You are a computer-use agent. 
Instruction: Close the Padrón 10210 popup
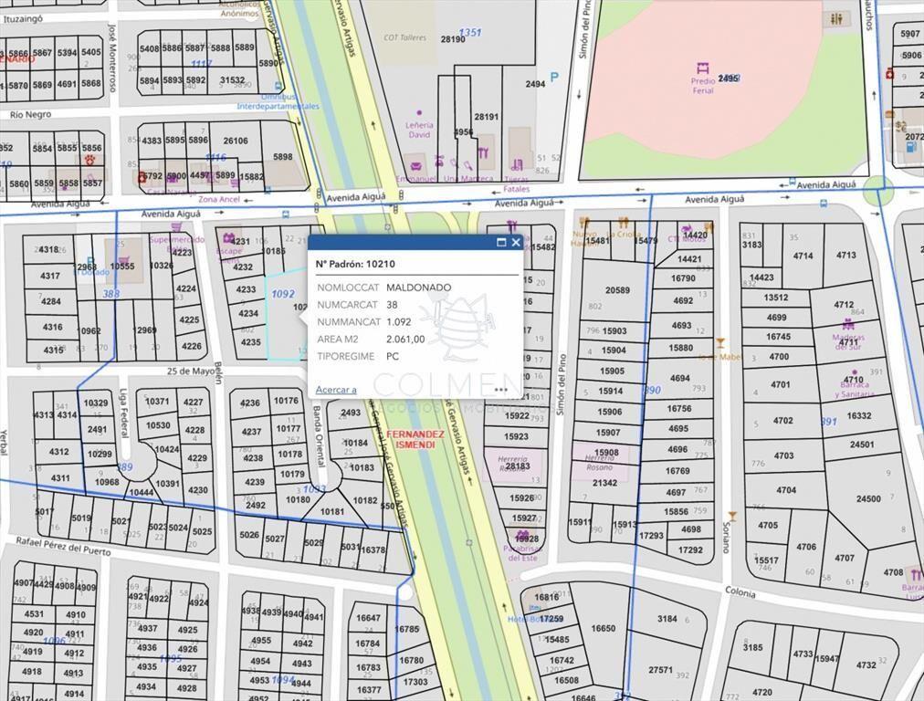coord(516,242)
